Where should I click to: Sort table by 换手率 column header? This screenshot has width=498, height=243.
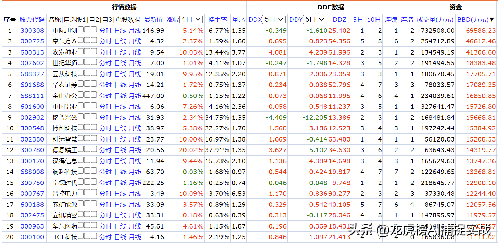pos(217,20)
